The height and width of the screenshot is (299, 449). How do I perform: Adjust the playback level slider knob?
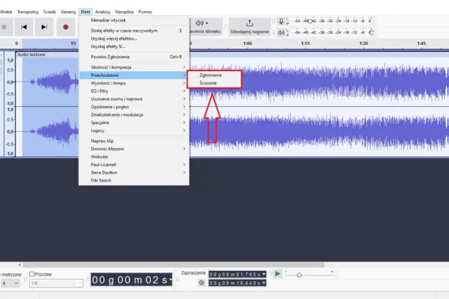coord(372,32)
